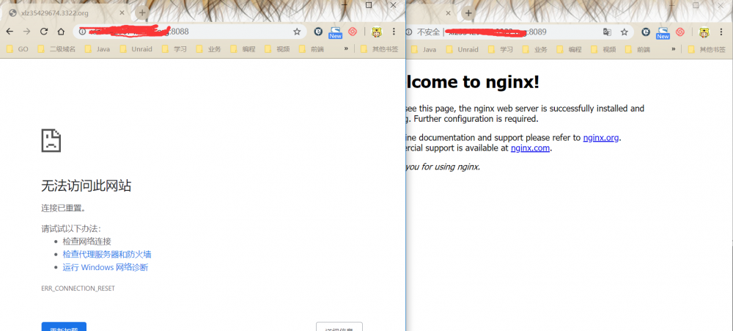
Task: Click the ERR_CONNECTION_RESET error code text
Action: 78,288
